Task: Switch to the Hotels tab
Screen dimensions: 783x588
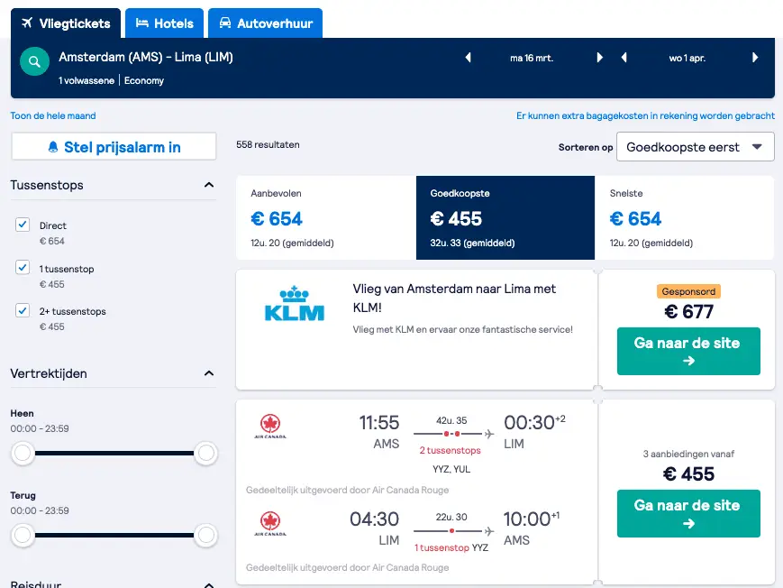Action: (x=164, y=23)
